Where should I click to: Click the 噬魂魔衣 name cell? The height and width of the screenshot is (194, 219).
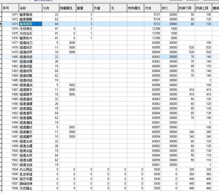click(x=31, y=132)
